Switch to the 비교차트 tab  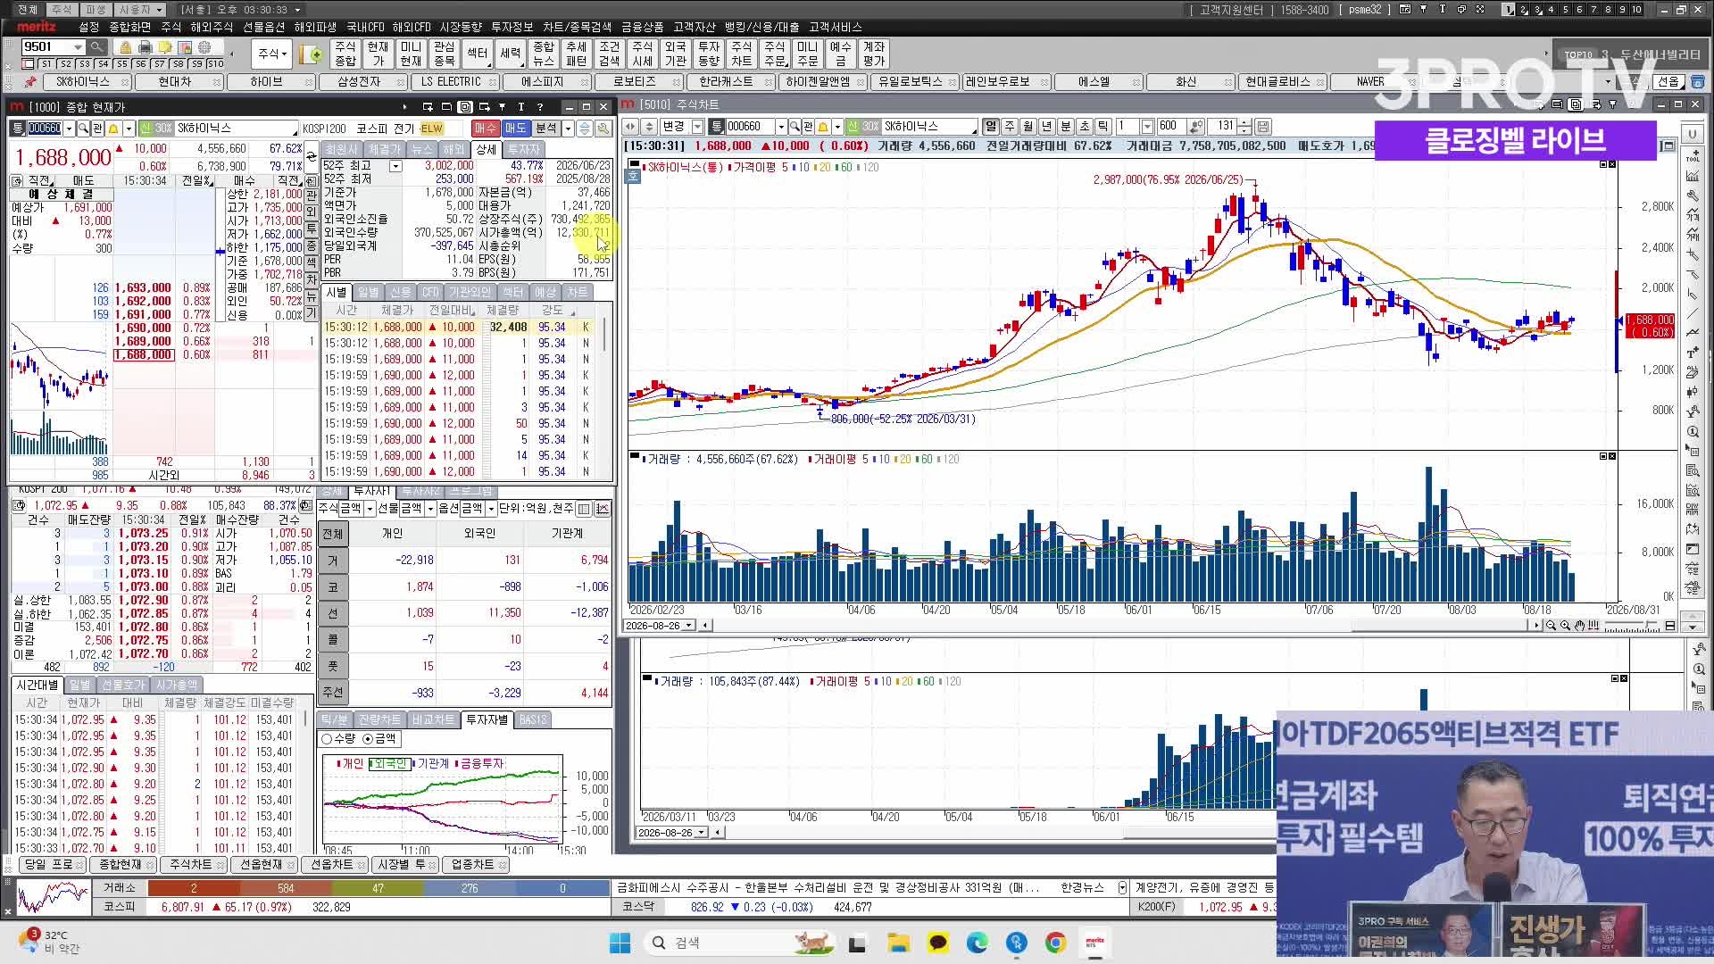click(x=433, y=719)
